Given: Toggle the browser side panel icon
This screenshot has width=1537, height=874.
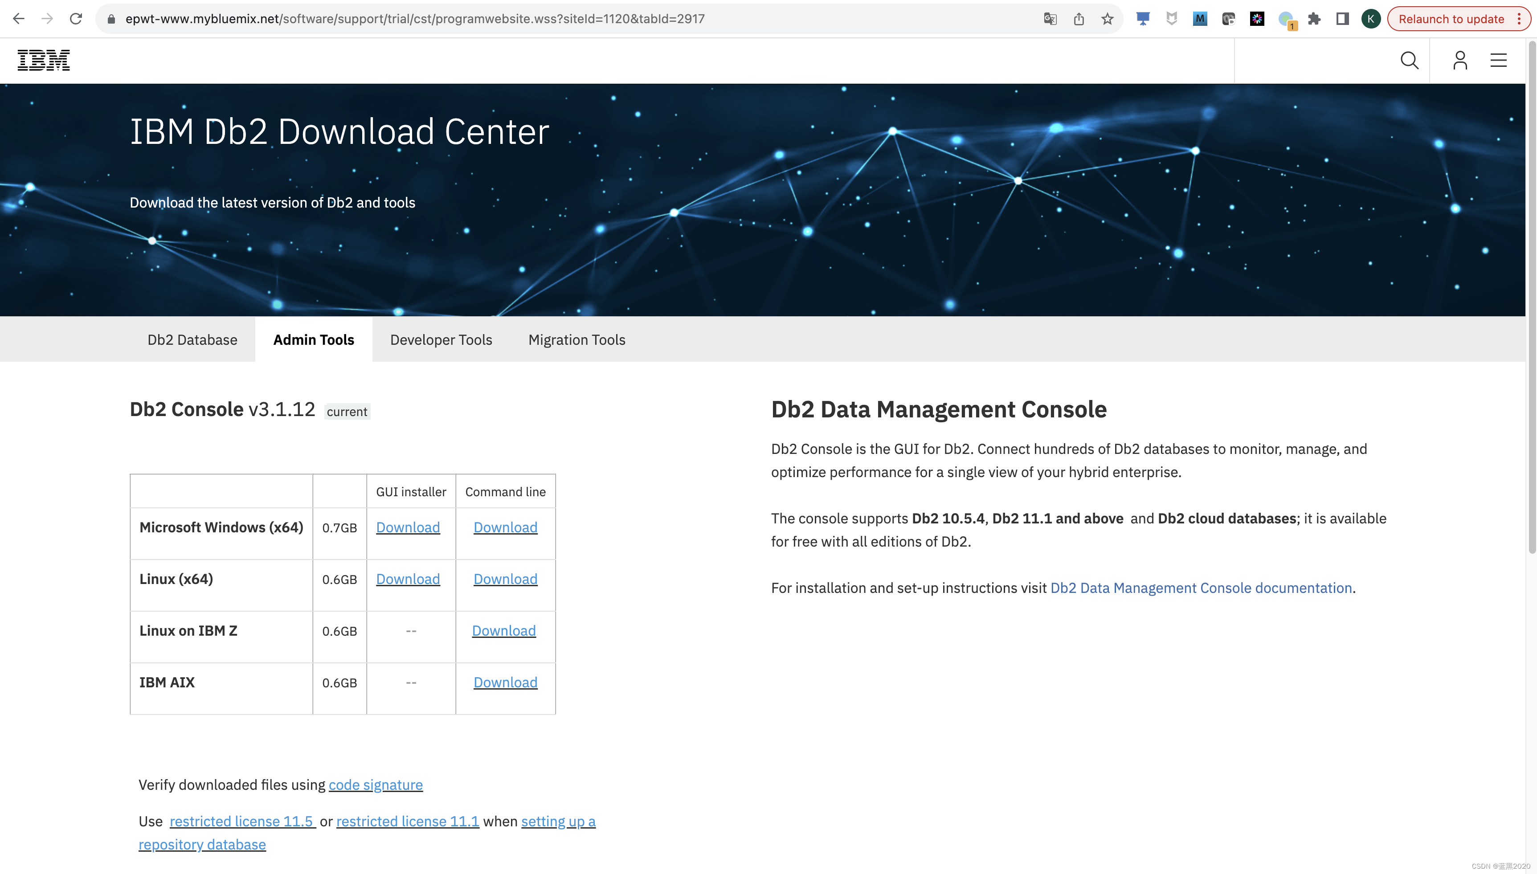Looking at the screenshot, I should pos(1343,19).
